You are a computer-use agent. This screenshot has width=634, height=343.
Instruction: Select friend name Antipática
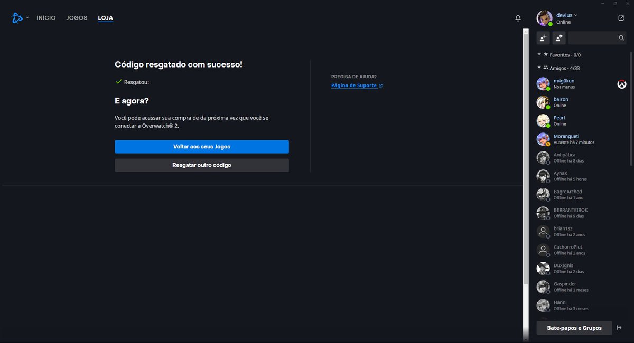click(x=565, y=155)
